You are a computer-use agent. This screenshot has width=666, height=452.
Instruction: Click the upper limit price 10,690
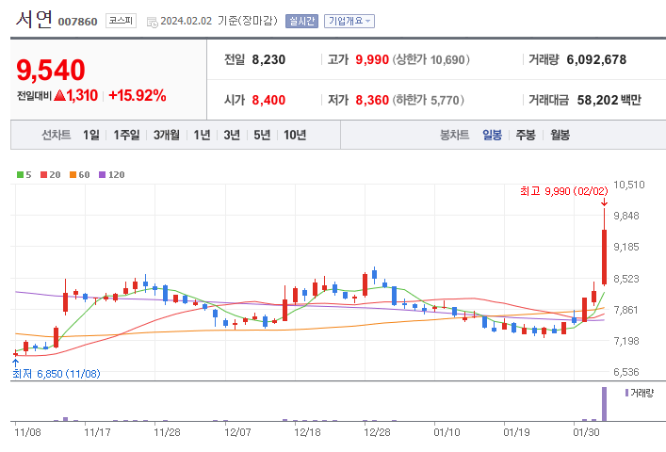[447, 60]
